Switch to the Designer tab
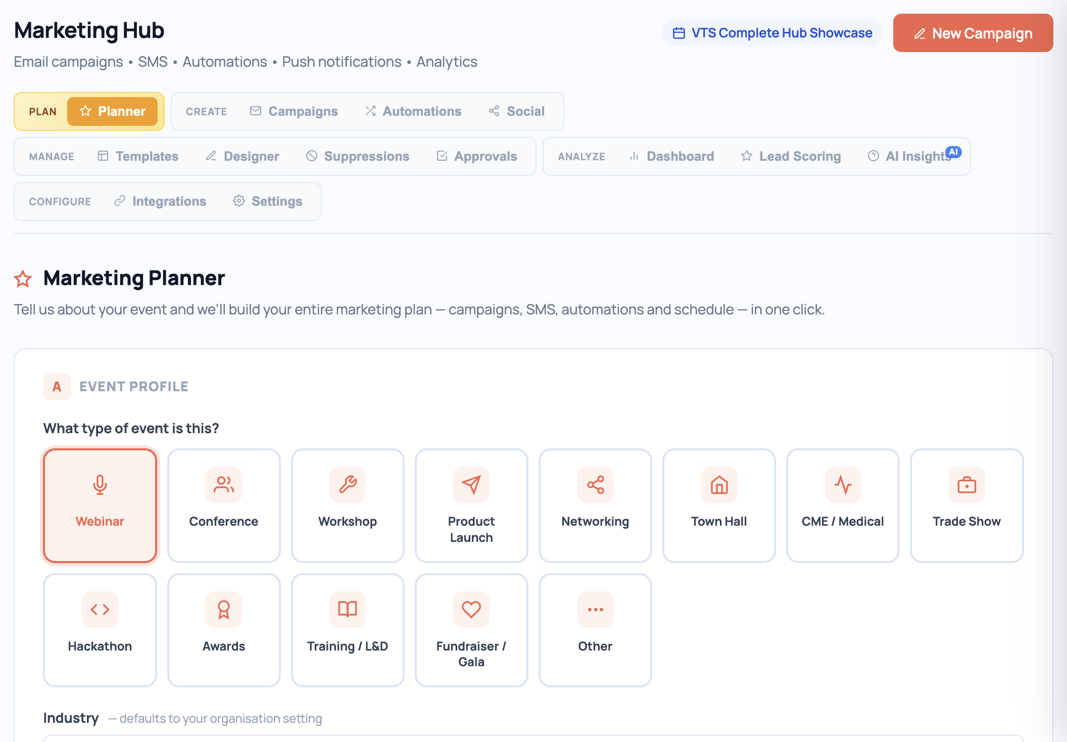This screenshot has width=1067, height=742. tap(243, 156)
